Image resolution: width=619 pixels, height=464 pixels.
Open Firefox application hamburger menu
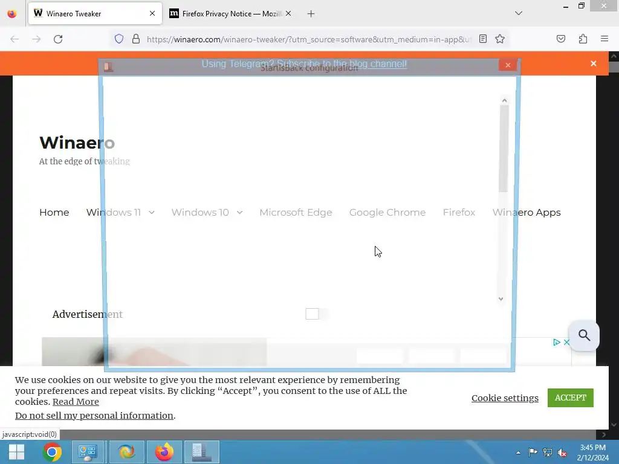tap(604, 39)
